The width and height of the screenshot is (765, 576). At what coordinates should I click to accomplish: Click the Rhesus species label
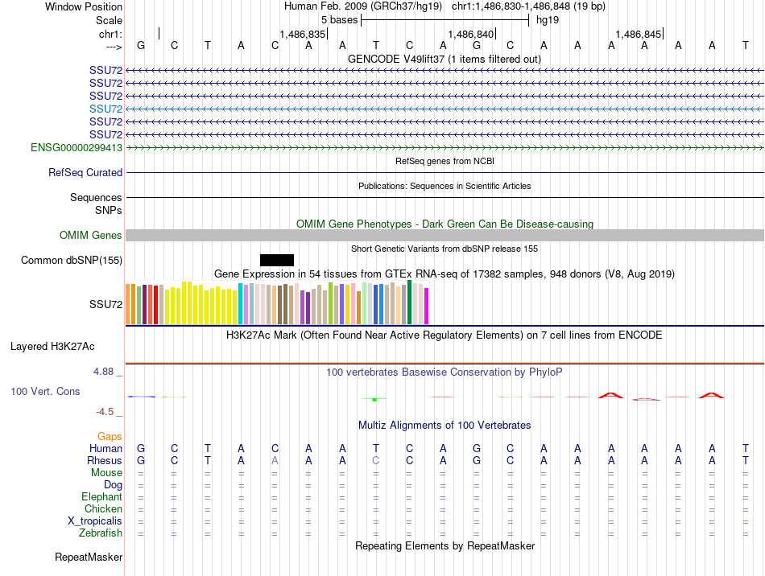point(105,460)
